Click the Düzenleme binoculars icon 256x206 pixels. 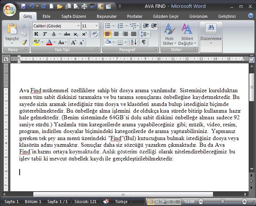point(211,28)
